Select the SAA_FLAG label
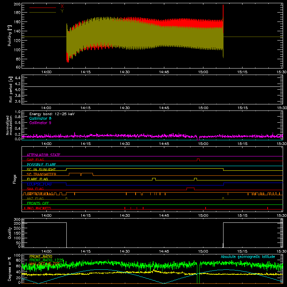Screen dimensions: 287x287 point(35,189)
